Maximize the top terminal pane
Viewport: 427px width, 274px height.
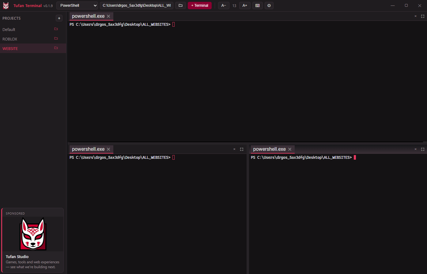coord(423,16)
